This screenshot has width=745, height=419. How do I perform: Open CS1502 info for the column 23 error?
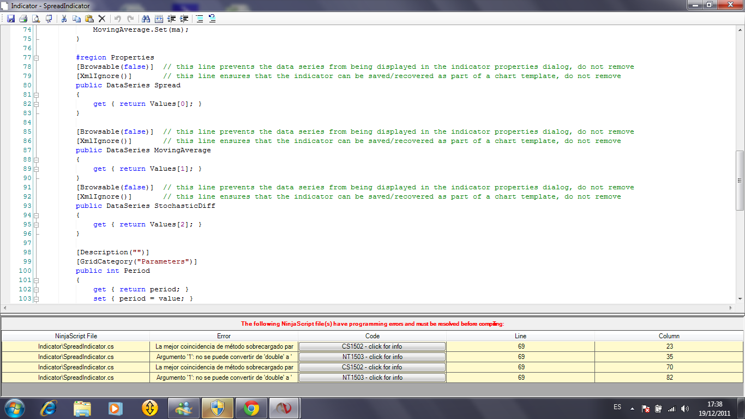372,346
